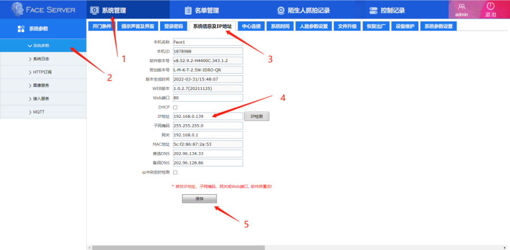This screenshot has width=510, height=250.
Task: Click the 系统参数 sidebar header
Action: point(43,28)
